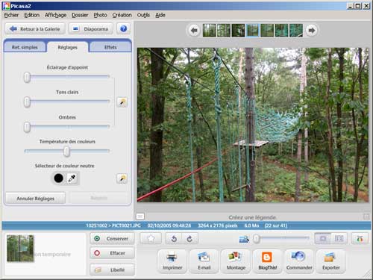Click the BlogThis! icon
Viewport: 373px width, 280px height.
pyautogui.click(x=267, y=261)
